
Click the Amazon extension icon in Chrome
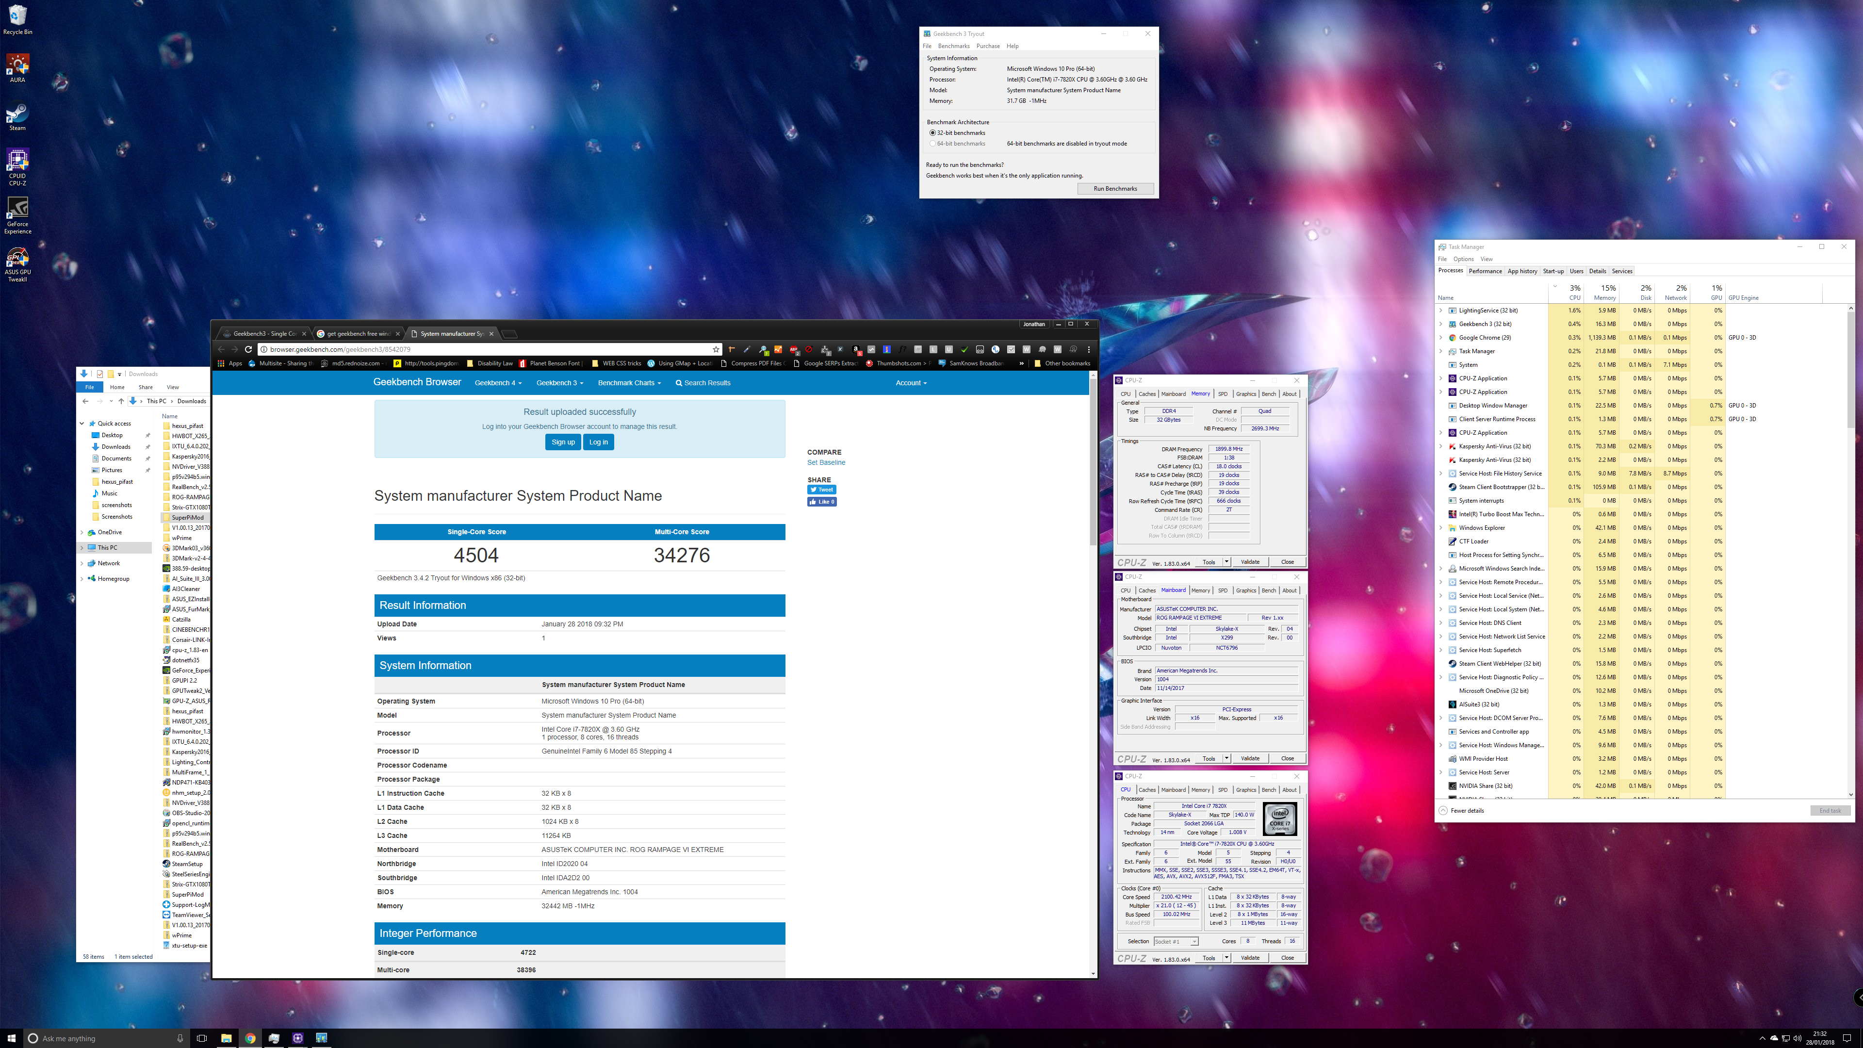pos(856,349)
